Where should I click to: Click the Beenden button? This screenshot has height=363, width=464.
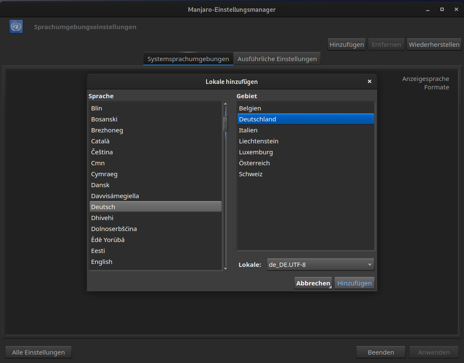381,352
